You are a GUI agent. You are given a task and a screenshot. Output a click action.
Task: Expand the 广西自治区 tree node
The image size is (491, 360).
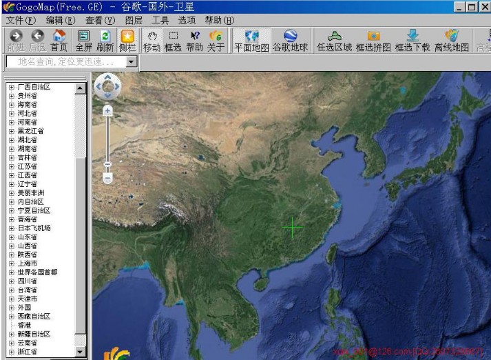click(x=11, y=87)
